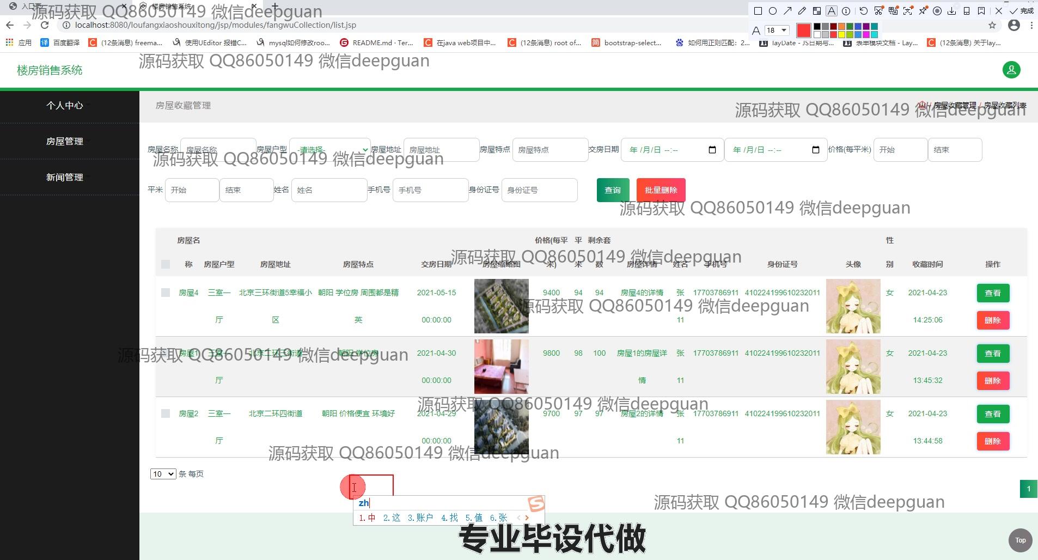The width and height of the screenshot is (1038, 560).
Task: Click the green user avatar icon
Action: [1011, 70]
